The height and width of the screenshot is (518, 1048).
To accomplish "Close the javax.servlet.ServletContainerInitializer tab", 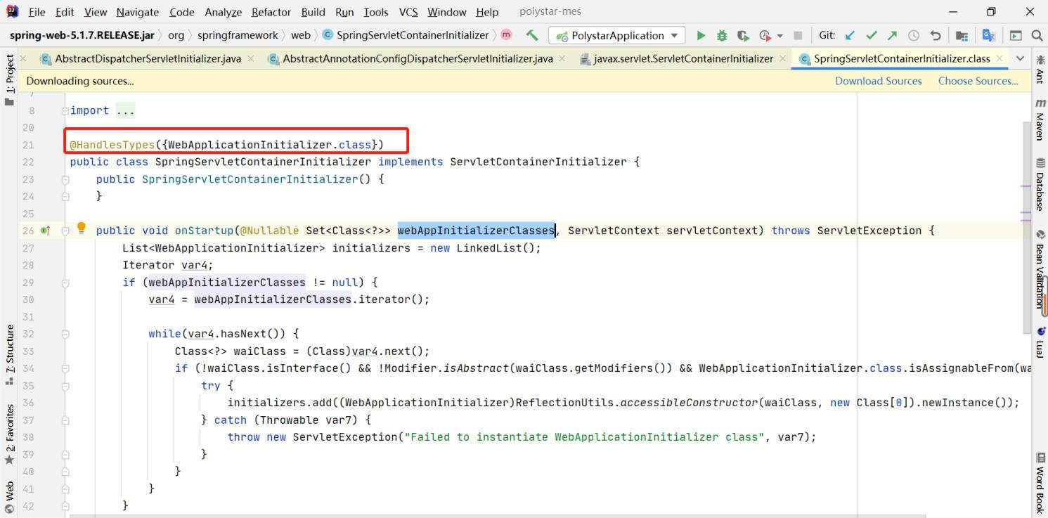I will [x=782, y=59].
